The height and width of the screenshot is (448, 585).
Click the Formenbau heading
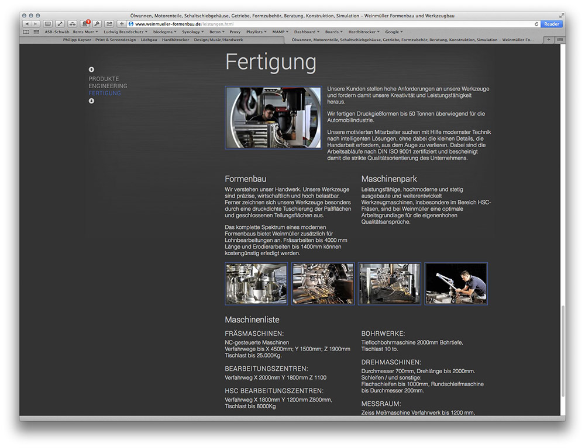pos(246,179)
